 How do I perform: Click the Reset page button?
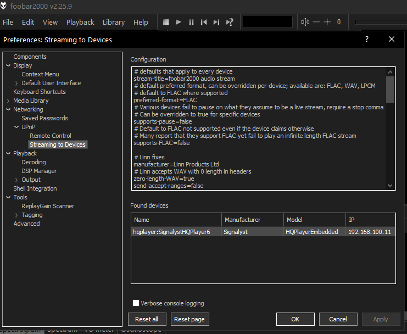(189, 319)
